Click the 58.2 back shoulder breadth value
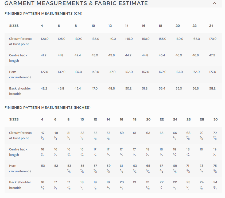The image size is (225, 198). [x=212, y=88]
